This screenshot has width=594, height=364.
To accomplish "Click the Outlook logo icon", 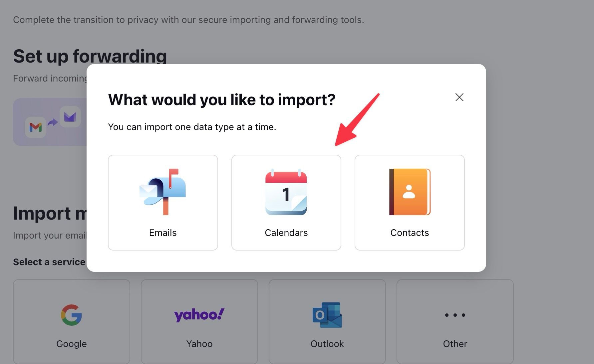I will (x=327, y=315).
